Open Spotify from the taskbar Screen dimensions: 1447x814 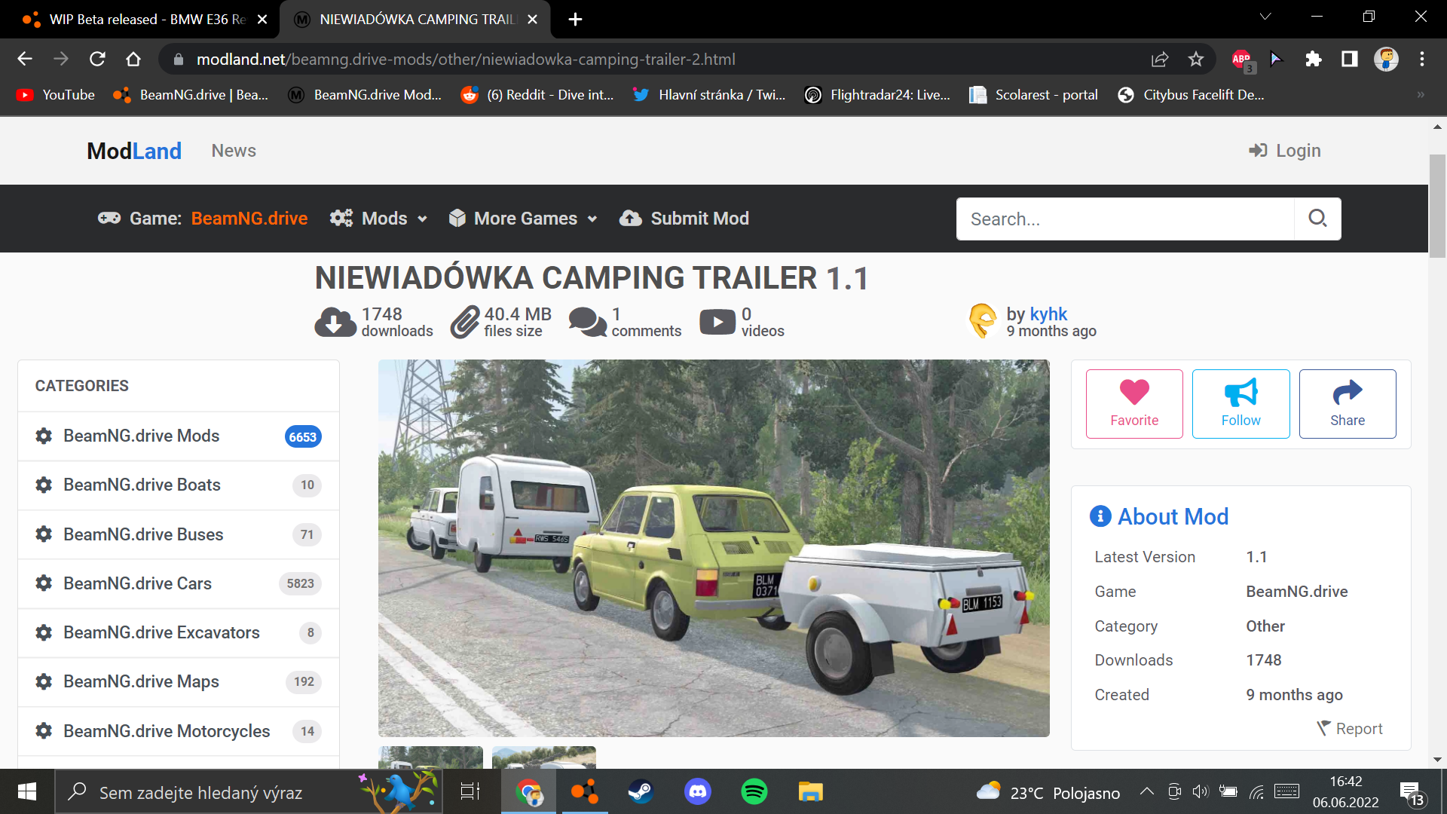coord(754,791)
